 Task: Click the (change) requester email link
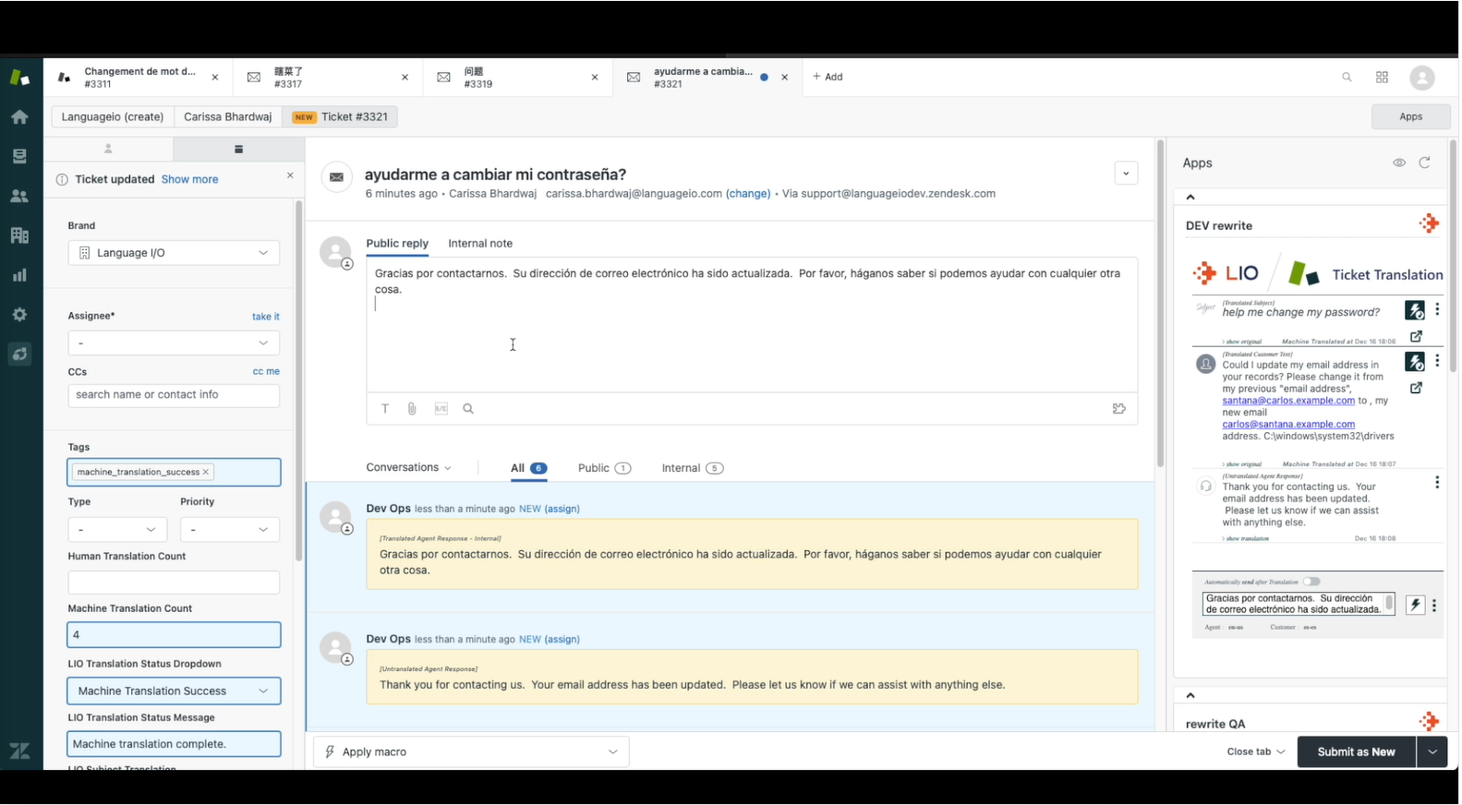(748, 194)
